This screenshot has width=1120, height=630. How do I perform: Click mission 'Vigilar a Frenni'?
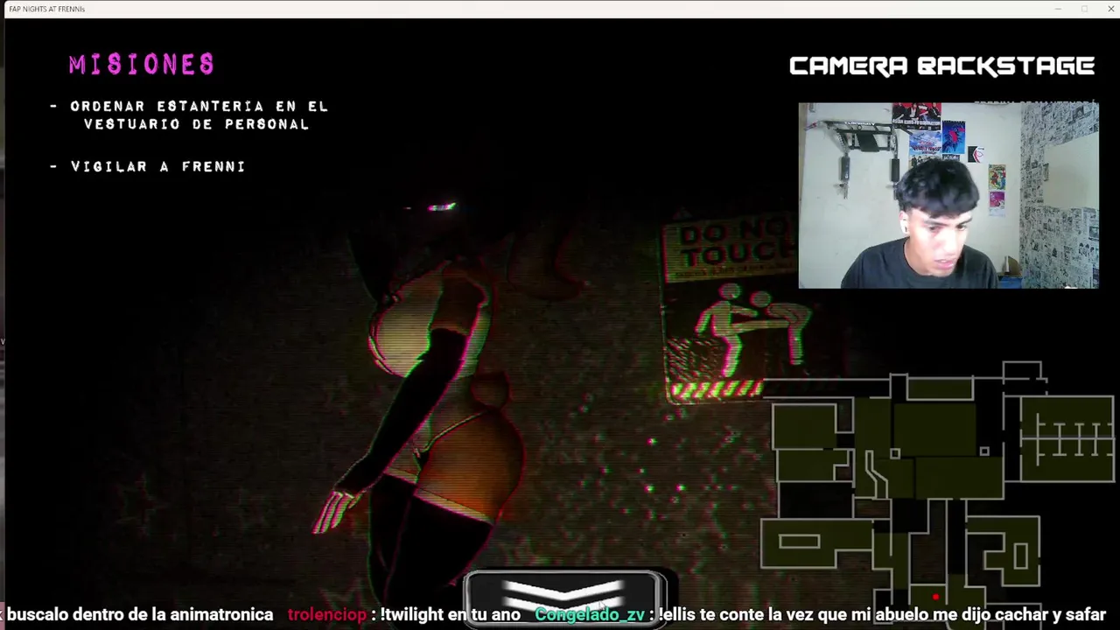(148, 166)
